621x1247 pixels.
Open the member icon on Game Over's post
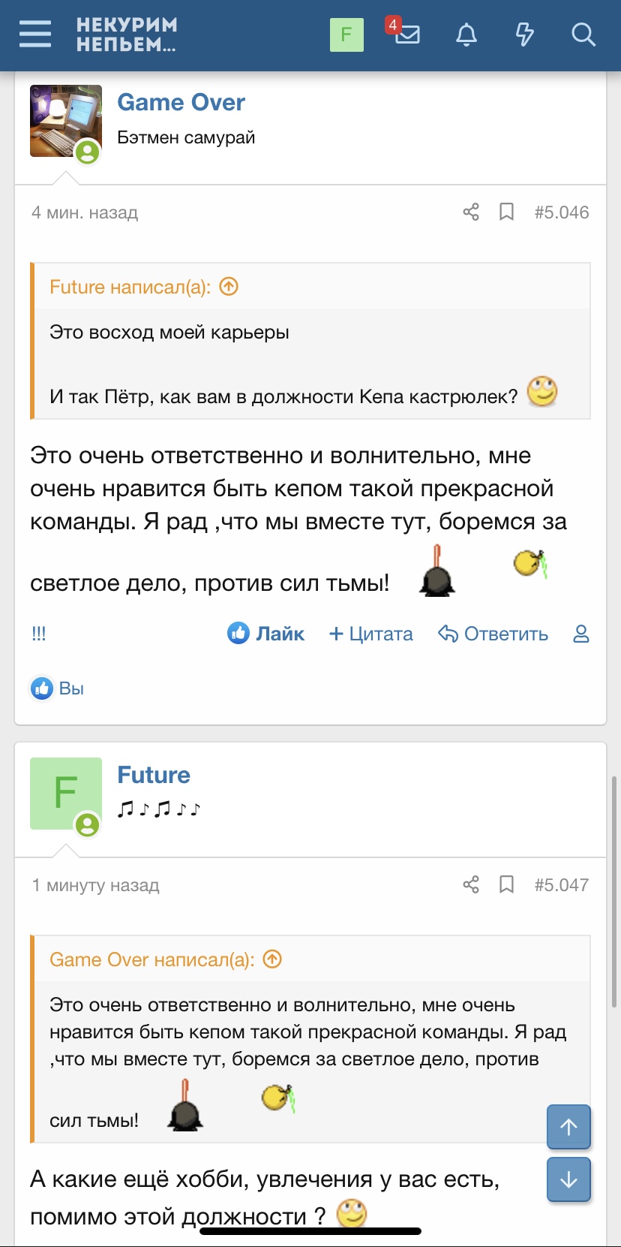[581, 634]
